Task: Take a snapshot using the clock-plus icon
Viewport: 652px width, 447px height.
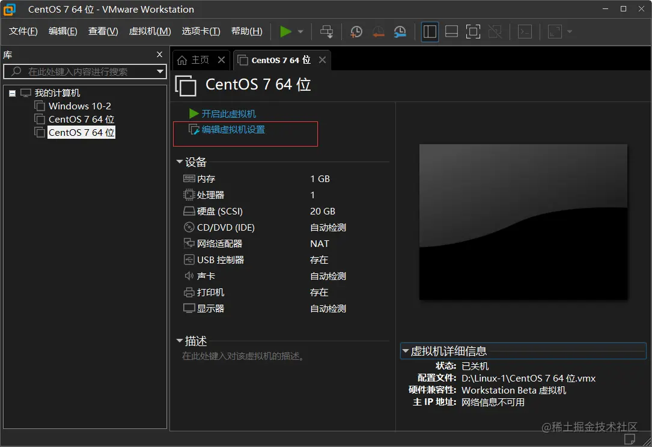Action: (356, 32)
